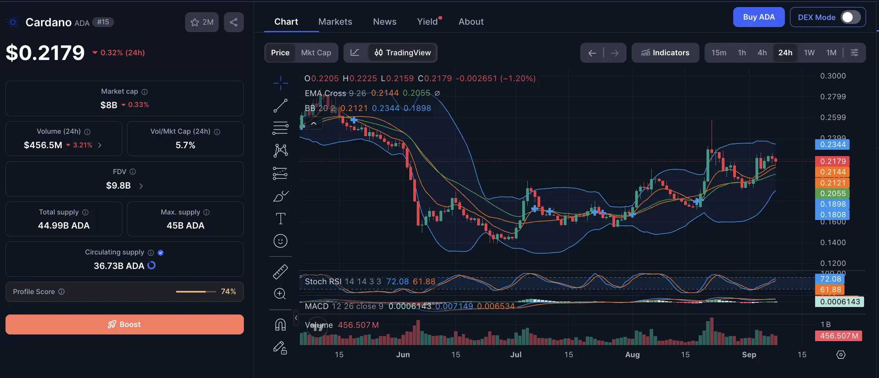Open the News tab
Image resolution: width=879 pixels, height=378 pixels.
click(385, 22)
